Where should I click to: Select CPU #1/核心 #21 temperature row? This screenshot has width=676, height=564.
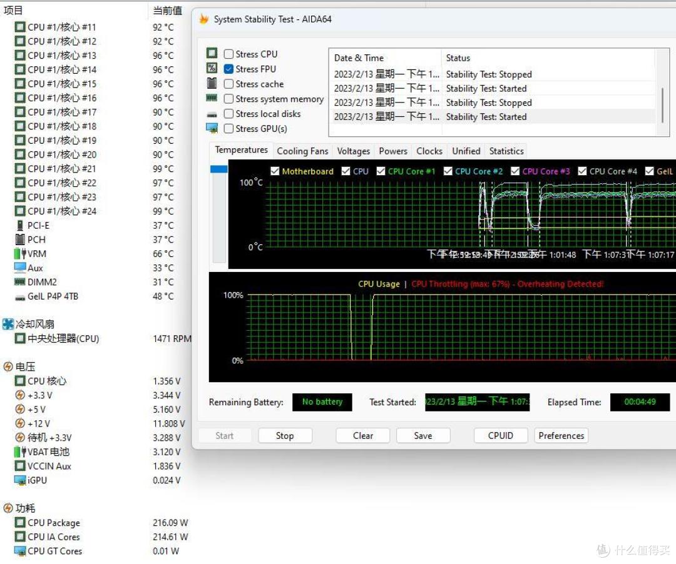95,169
